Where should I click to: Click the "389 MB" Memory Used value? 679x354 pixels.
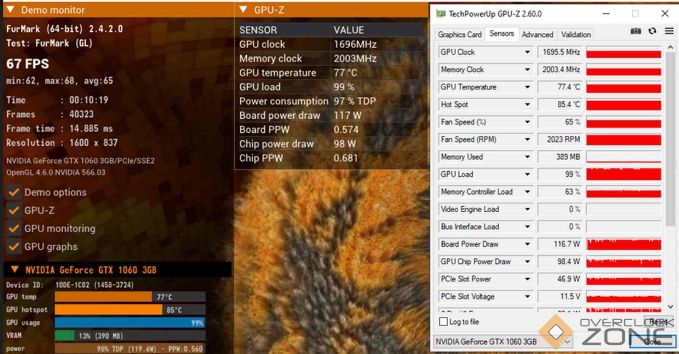tap(568, 157)
